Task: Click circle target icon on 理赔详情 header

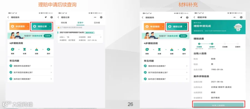Action: tap(241, 17)
